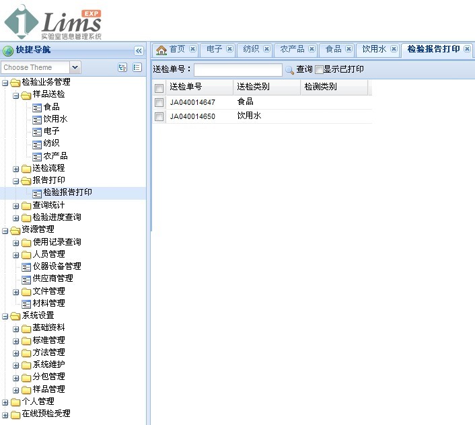Click the Lims EXP logo
This screenshot has width=475, height=425.
coord(54,22)
